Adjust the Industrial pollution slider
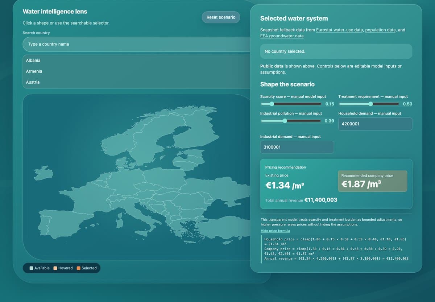Image resolution: width=435 pixels, height=302 pixels. coord(291,121)
